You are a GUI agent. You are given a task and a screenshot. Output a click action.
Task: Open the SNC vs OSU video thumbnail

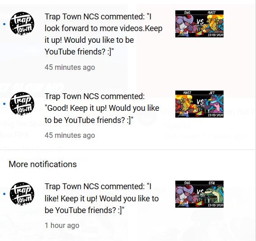tap(199, 194)
